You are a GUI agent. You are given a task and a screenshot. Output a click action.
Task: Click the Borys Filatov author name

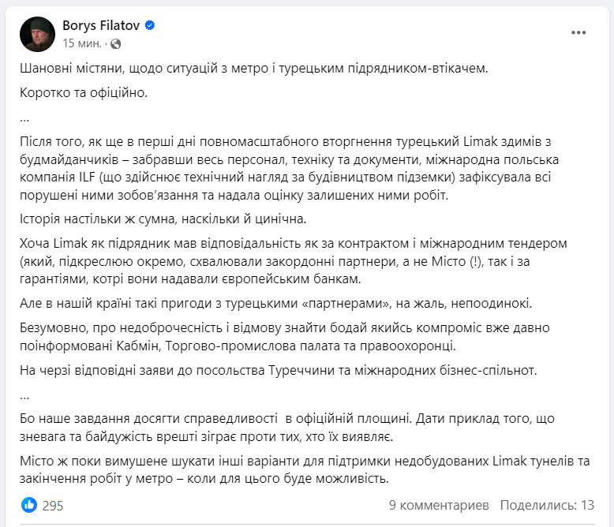coord(101,25)
